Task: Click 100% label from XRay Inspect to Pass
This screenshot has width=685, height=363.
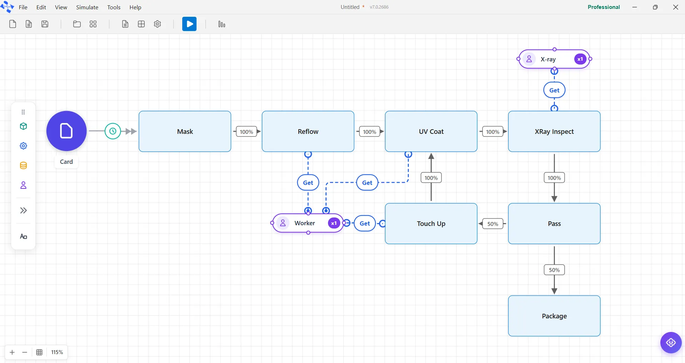Action: coord(554,178)
